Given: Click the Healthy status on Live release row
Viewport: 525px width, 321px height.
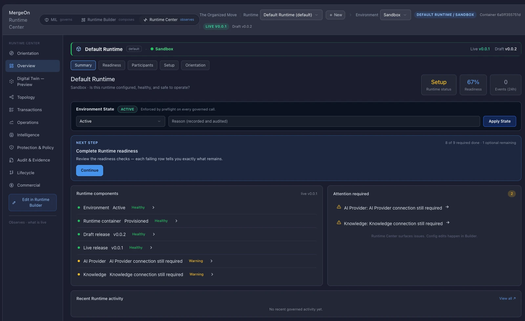Looking at the screenshot, I should 136,247.
